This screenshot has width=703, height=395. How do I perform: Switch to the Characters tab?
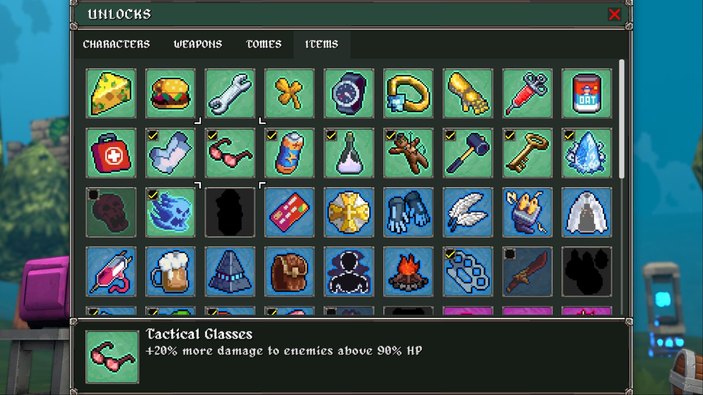[x=116, y=44]
